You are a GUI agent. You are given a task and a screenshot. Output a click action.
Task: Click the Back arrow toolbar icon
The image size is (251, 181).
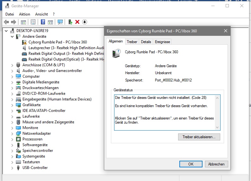click(x=6, y=22)
